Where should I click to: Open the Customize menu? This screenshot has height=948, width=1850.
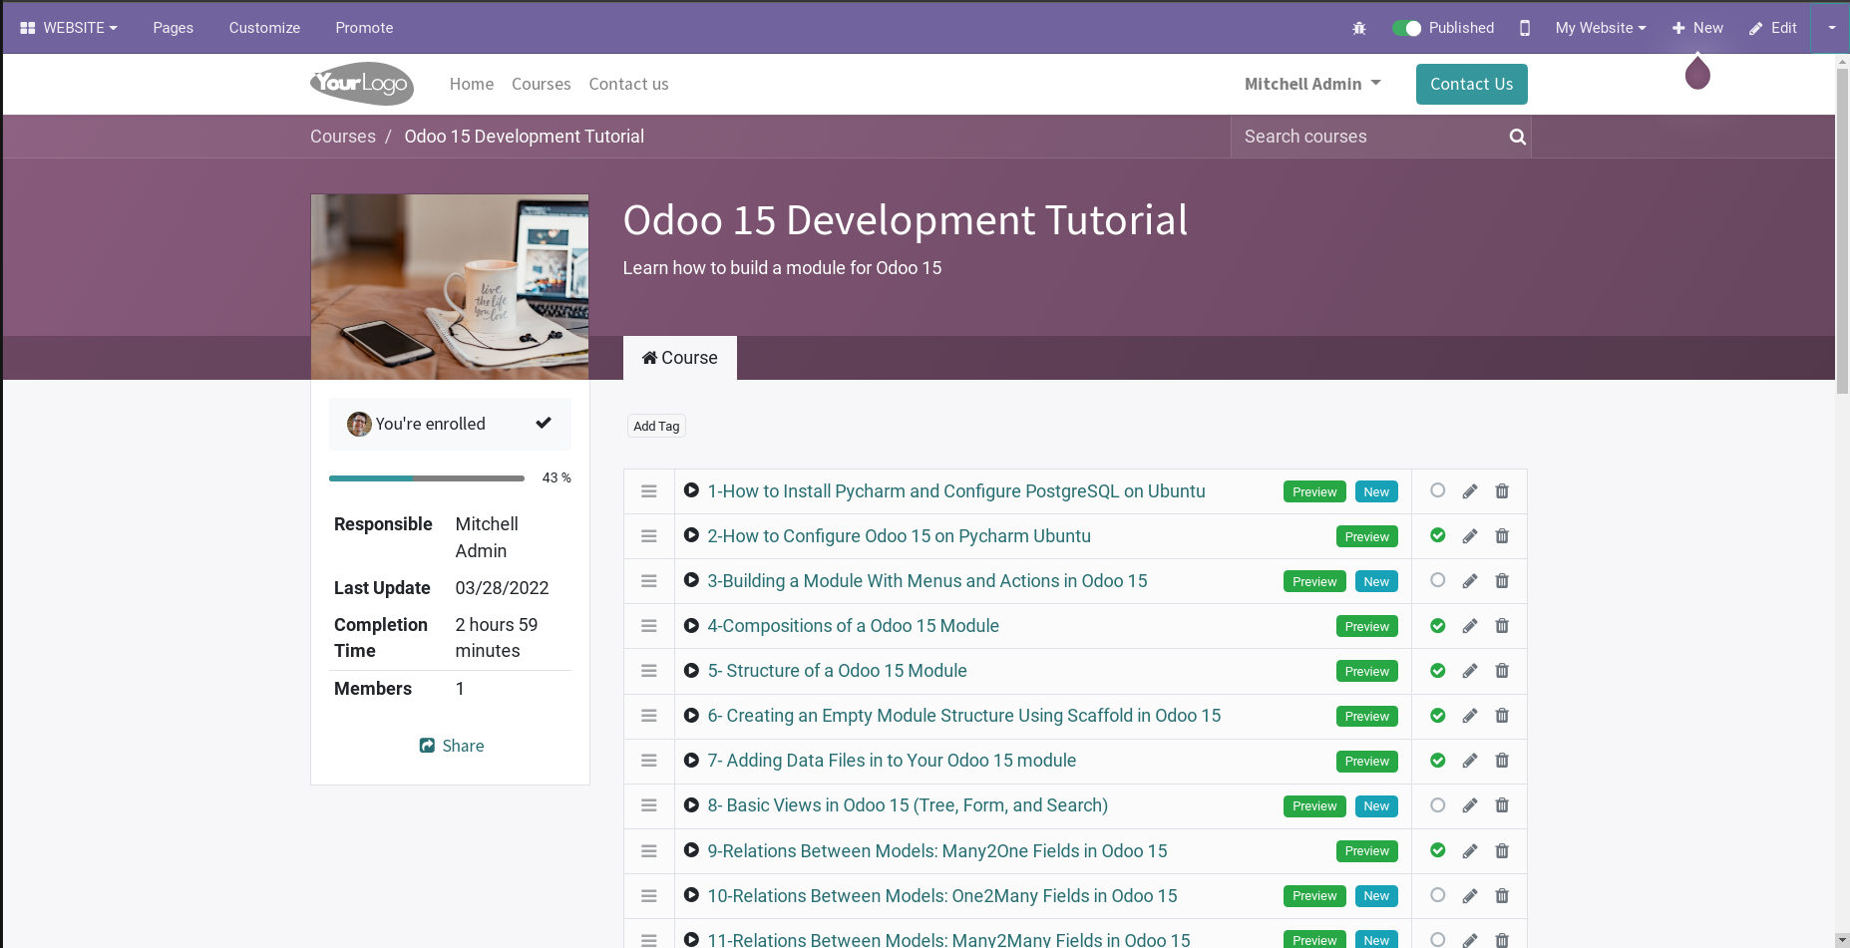coord(264,28)
